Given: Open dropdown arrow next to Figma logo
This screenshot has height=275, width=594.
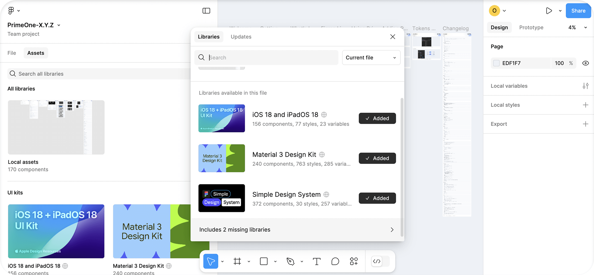Looking at the screenshot, I should (19, 11).
